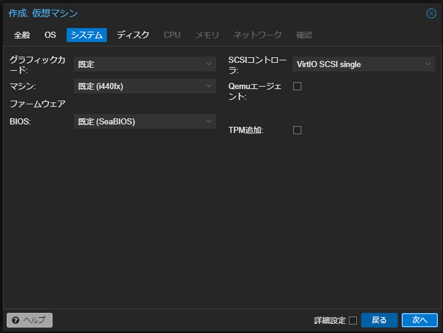The width and height of the screenshot is (443, 333).
Task: Select the システム tab
Action: pos(87,35)
